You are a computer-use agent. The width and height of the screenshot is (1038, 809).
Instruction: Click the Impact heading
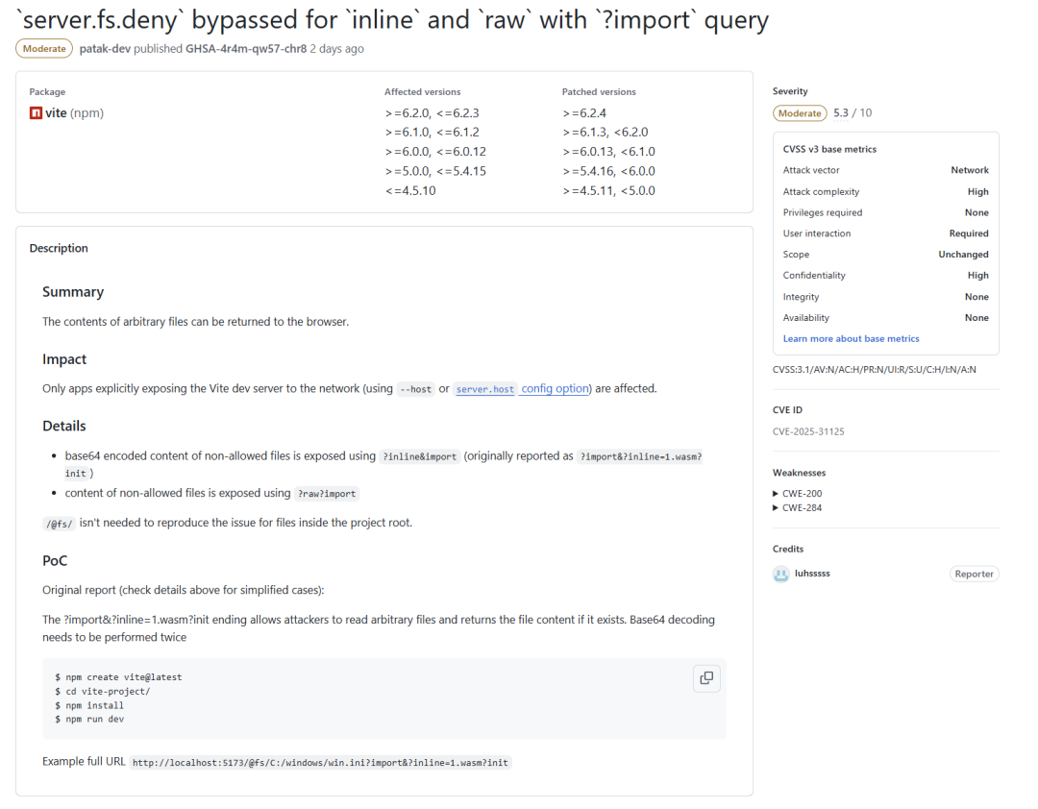[x=64, y=358]
